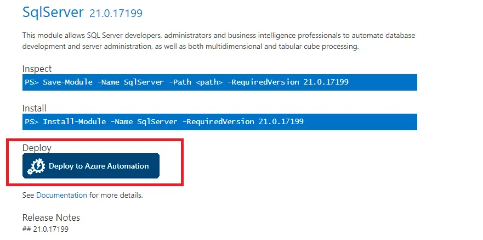The width and height of the screenshot is (483, 240).
Task: Click the module description paragraph
Action: [x=218, y=41]
